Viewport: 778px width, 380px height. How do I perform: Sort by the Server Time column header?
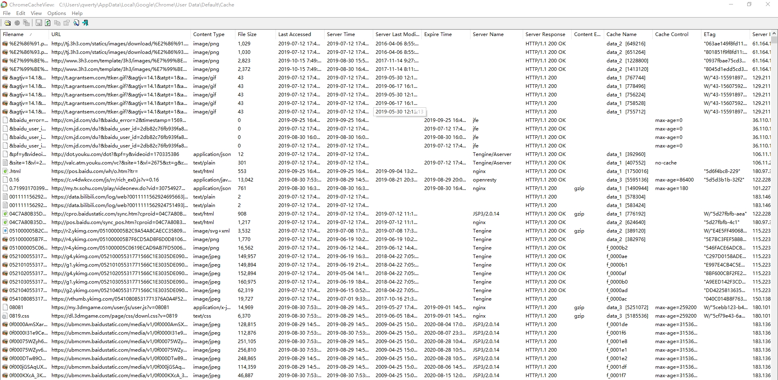pos(348,34)
